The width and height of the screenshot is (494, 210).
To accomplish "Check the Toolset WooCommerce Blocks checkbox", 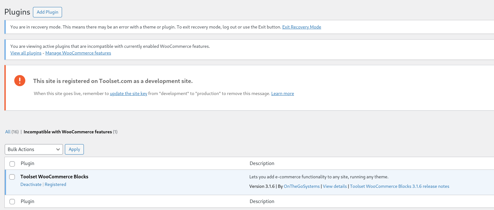I will (x=12, y=177).
